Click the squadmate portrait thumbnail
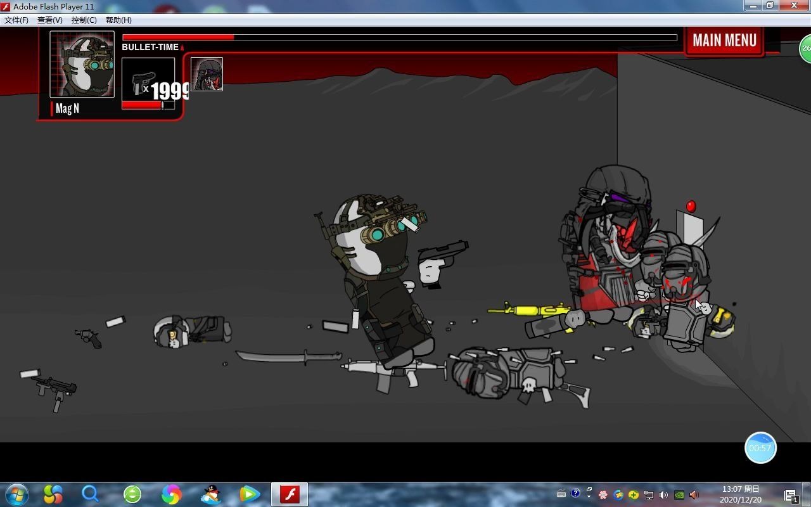 pyautogui.click(x=207, y=74)
